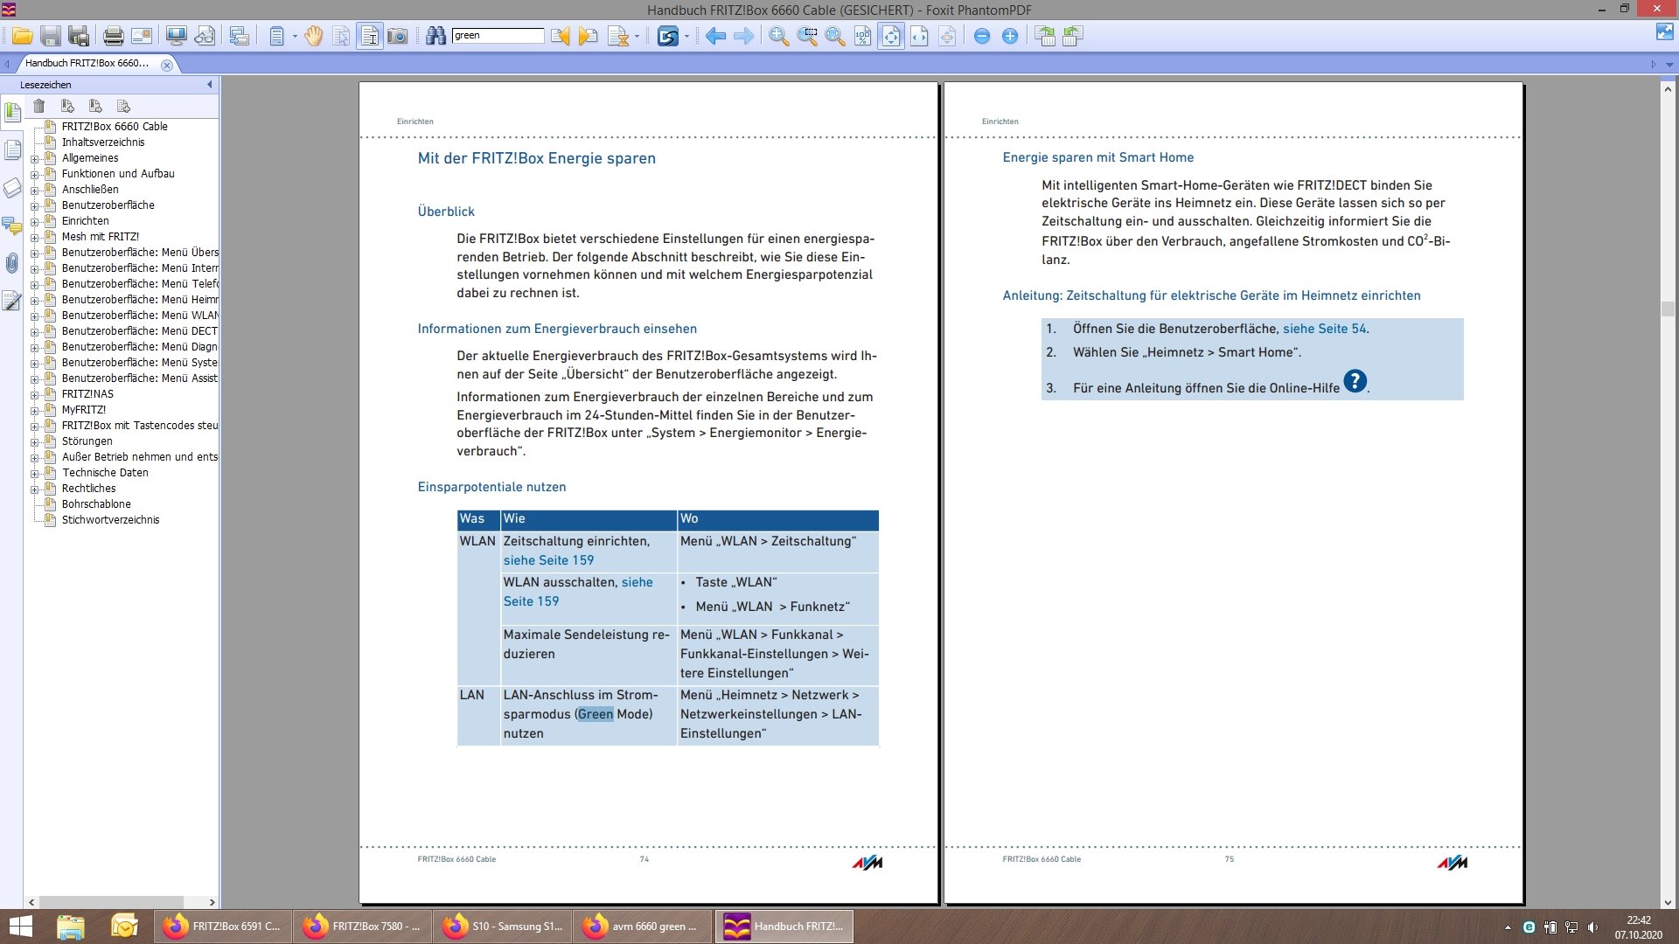
Task: Expand the Allgemeines bookmark
Action: [x=34, y=159]
